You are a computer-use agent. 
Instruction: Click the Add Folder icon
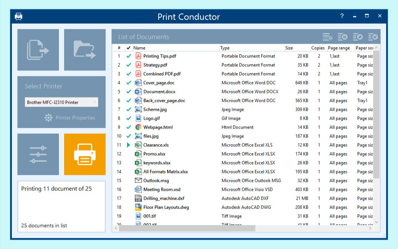(x=84, y=49)
